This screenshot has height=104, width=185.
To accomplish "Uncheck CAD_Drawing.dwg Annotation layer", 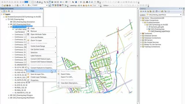I will 11,22.
